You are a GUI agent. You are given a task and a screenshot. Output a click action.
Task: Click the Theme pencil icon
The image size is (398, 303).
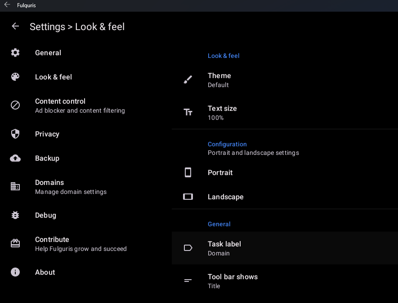(188, 79)
